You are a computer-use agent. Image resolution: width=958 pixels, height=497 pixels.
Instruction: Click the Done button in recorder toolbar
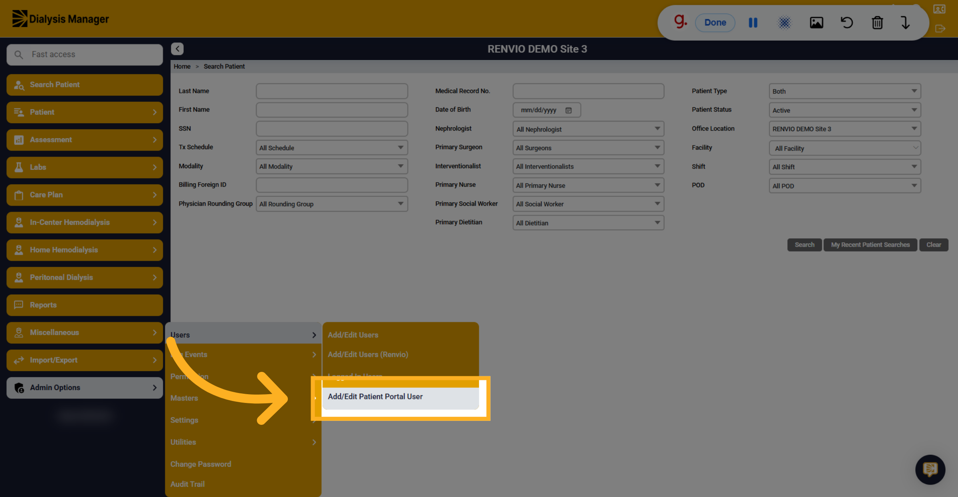point(715,23)
